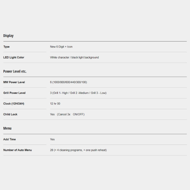Screen dimensions: 190x190
Task: Click the Grill 1- High power value text
Action: [x=60, y=93]
